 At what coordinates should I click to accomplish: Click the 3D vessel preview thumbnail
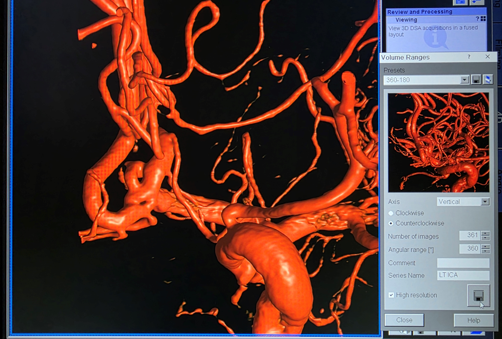438,143
